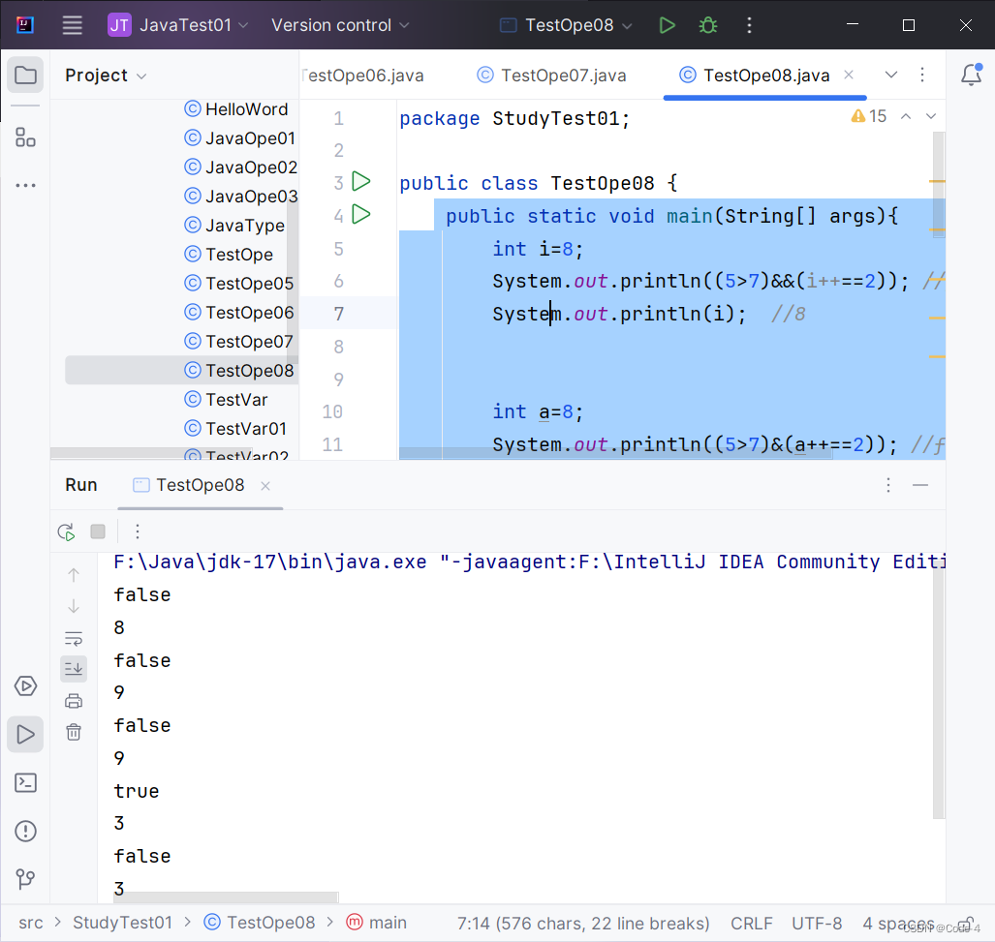The width and height of the screenshot is (995, 942).
Task: Toggle the Run tool window icon
Action: (25, 735)
